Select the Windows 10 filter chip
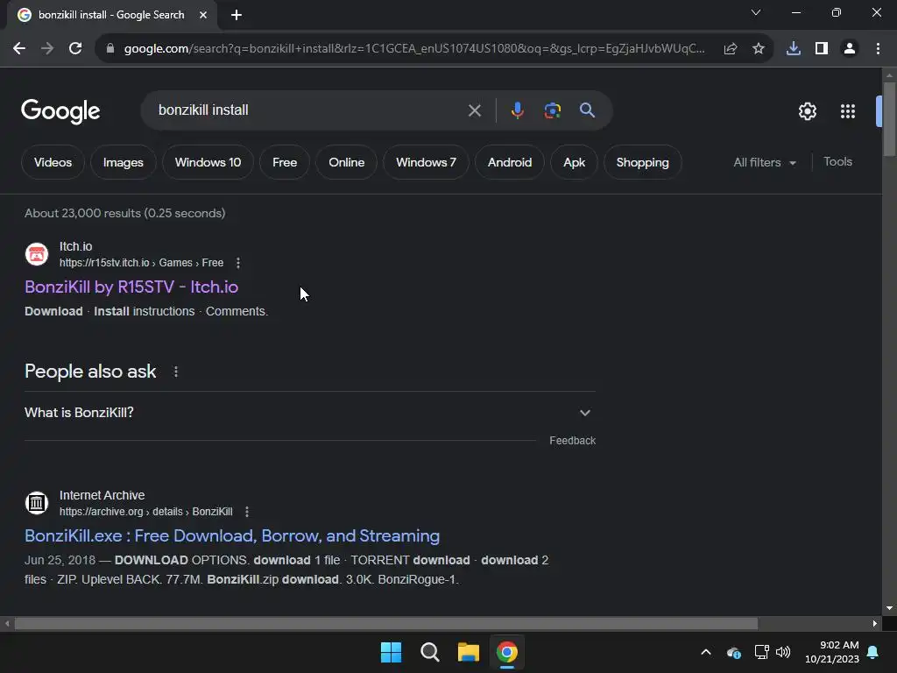This screenshot has width=897, height=673. [x=208, y=162]
